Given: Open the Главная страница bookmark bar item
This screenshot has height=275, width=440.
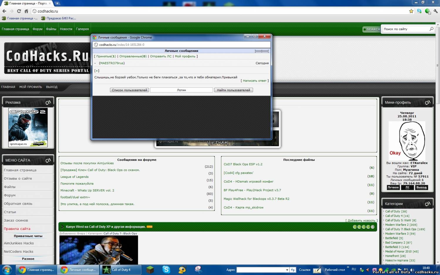Looking at the screenshot, I should 20,18.
